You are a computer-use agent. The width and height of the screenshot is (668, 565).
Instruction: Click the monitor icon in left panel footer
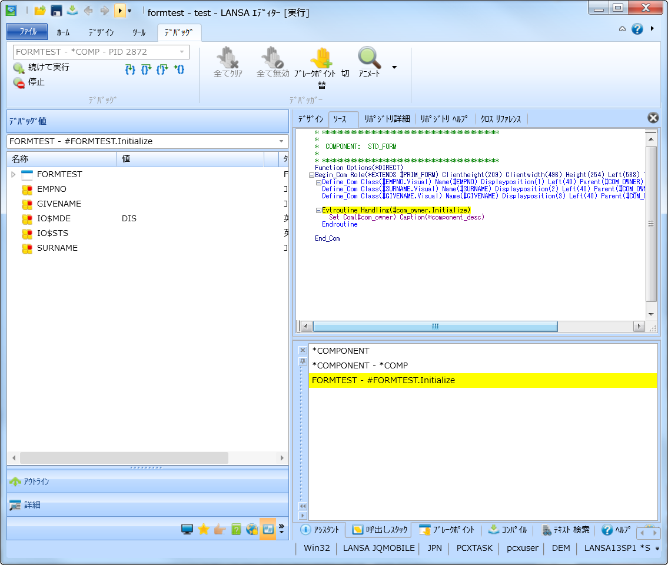pos(187,529)
